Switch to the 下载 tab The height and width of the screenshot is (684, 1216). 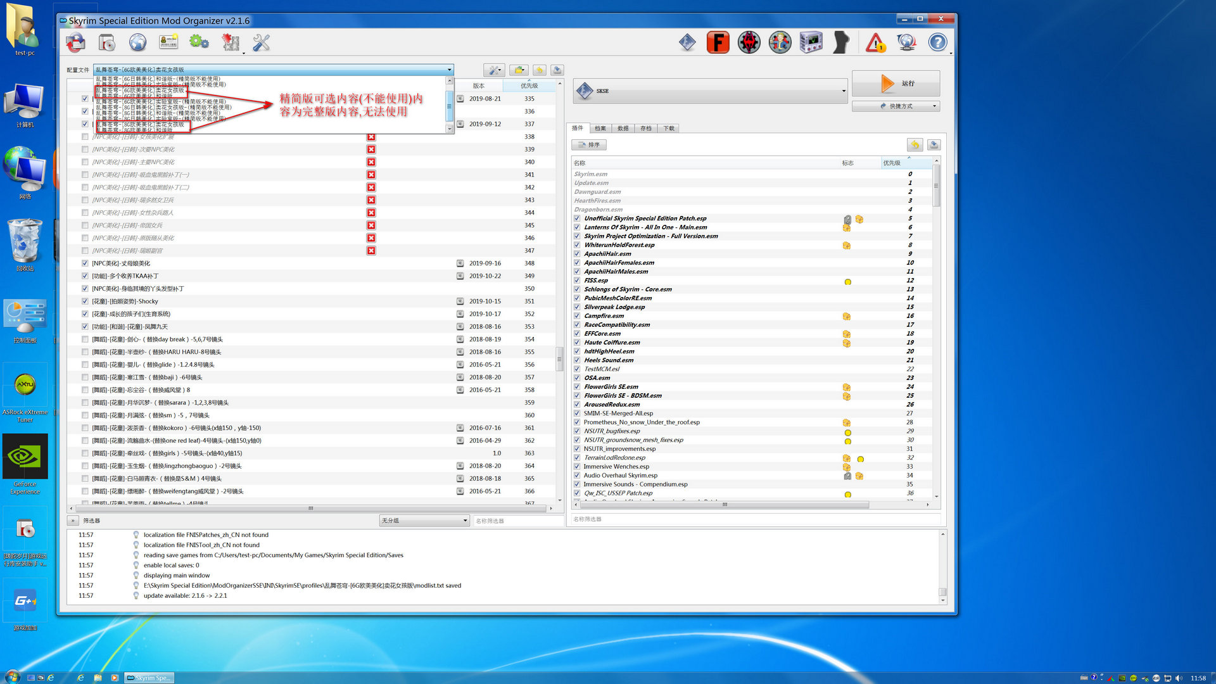669,129
